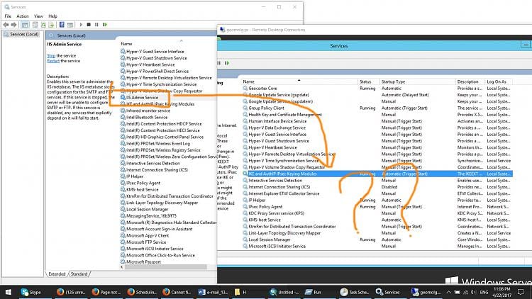Click Restart Service icon in remote Services window
532x299 pixels.
tap(227, 63)
